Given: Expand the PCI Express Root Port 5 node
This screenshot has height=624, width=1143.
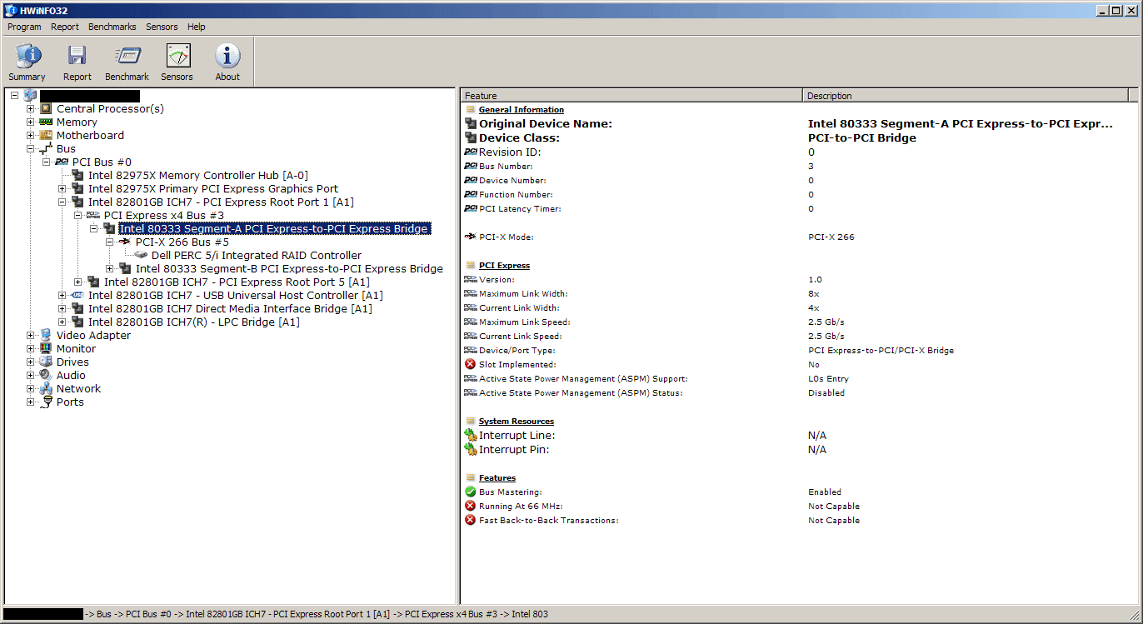Looking at the screenshot, I should 78,282.
